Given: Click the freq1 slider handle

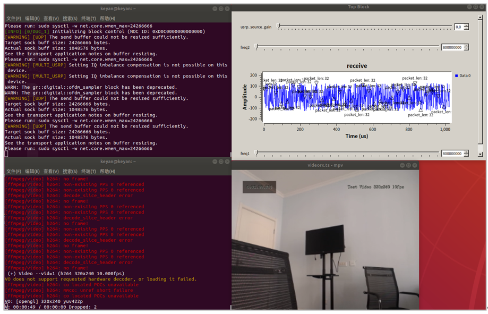Looking at the screenshot, I should point(257,153).
